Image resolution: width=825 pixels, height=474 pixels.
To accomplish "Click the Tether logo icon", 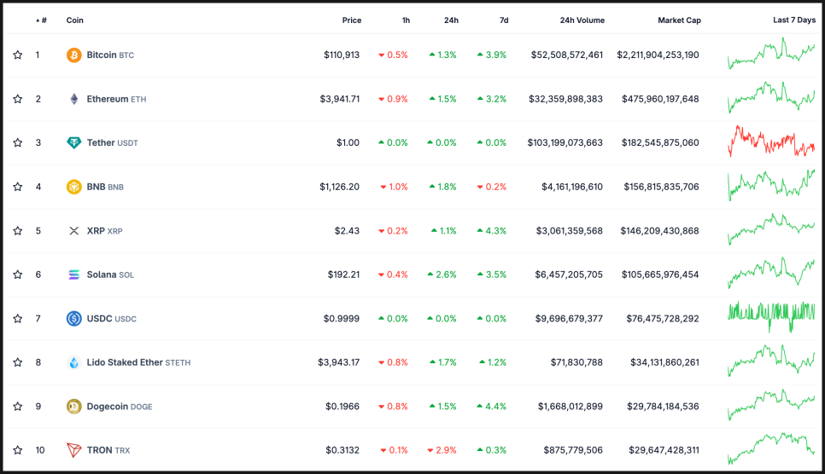I will tap(74, 143).
